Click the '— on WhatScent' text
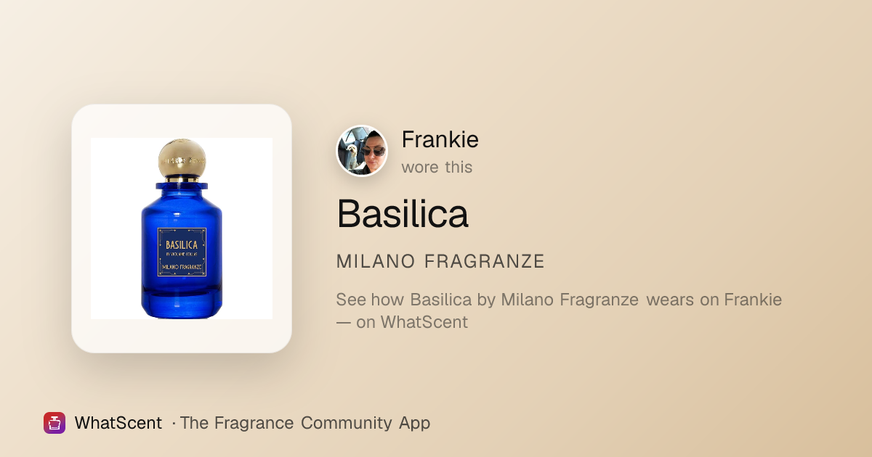Viewport: 872px width, 457px height. pyautogui.click(x=402, y=322)
